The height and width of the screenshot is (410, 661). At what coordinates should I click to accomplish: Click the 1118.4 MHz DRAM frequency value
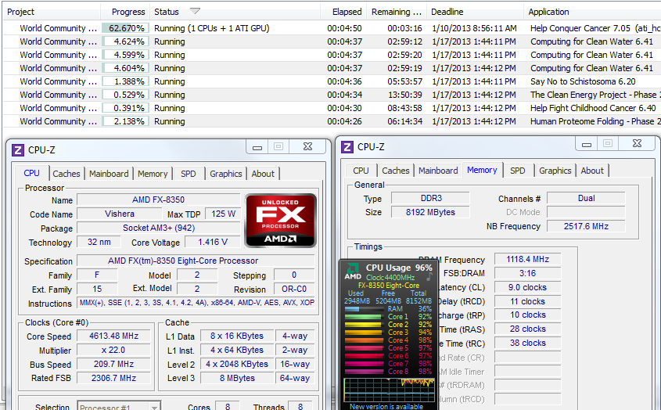[527, 259]
